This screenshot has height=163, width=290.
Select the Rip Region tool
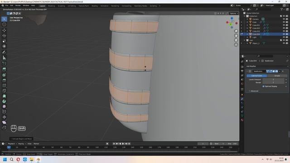(4, 128)
